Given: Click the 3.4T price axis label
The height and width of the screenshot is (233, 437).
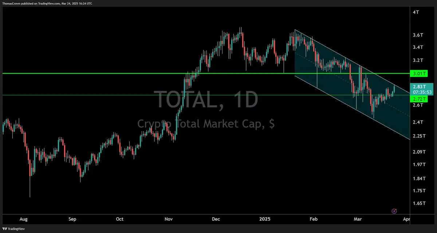Looking at the screenshot, I should 418,47.
